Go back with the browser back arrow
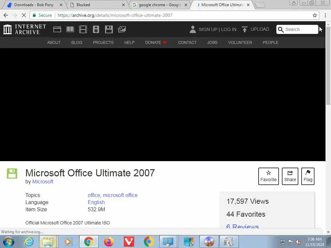The height and width of the screenshot is (248, 331). (6, 15)
